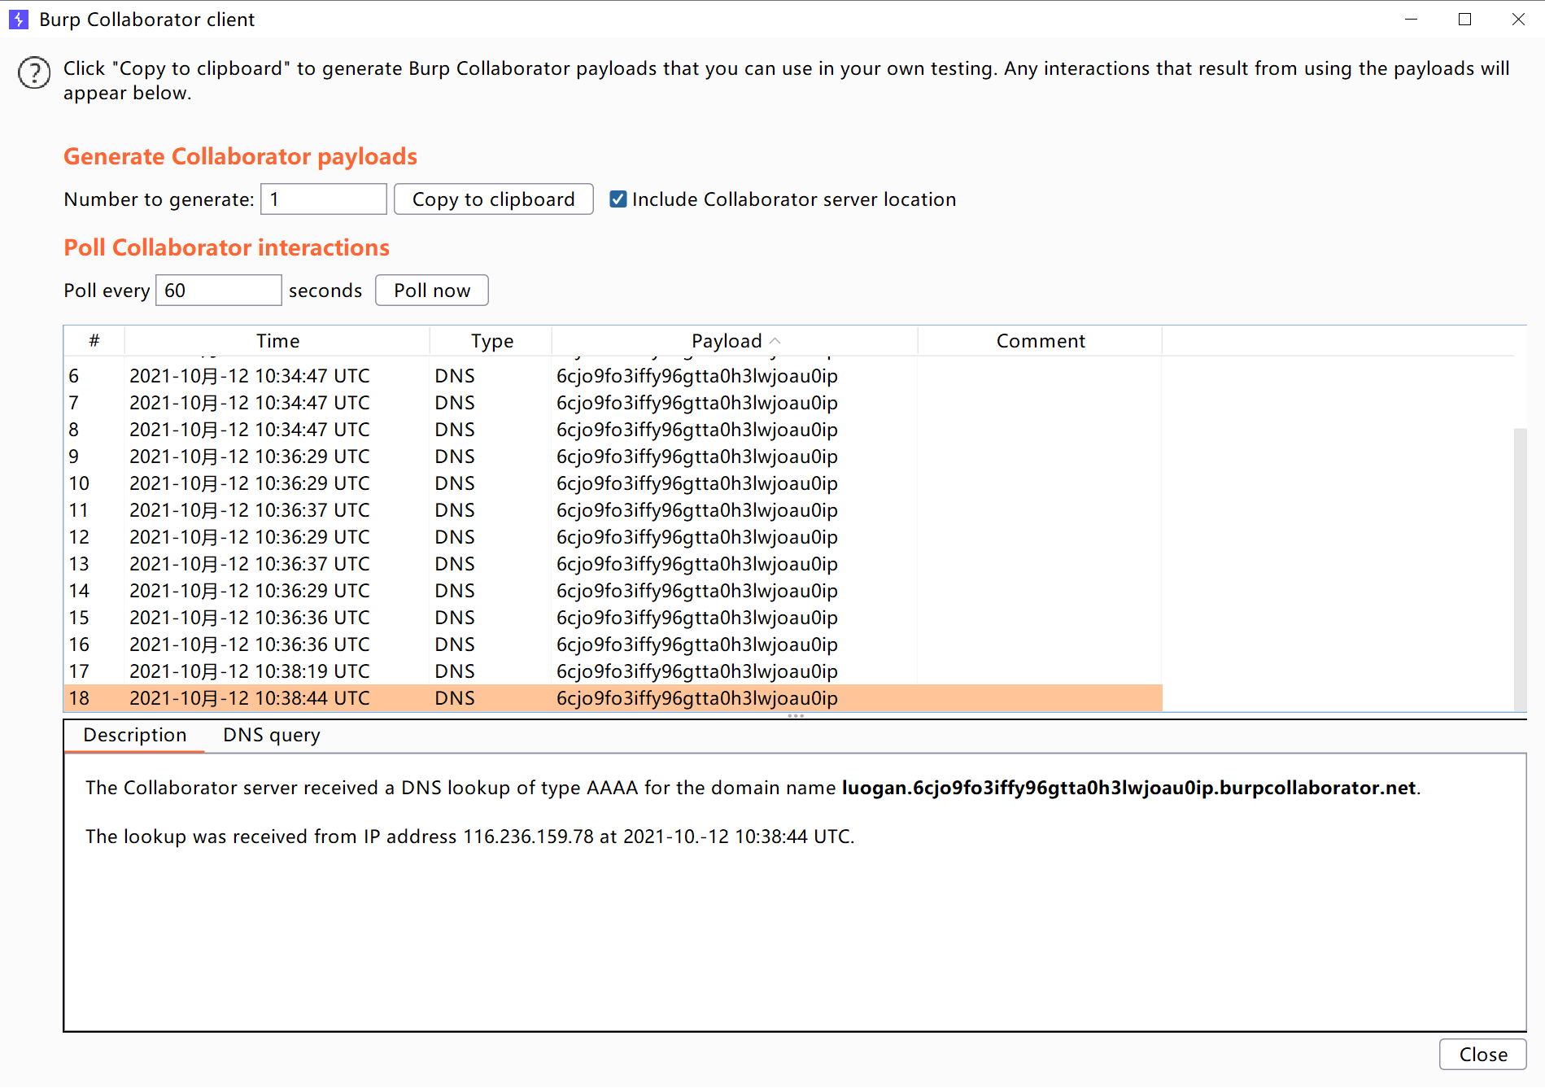Viewport: 1545px width, 1088px height.
Task: Toggle Include Collaborator server location checkbox
Action: click(618, 199)
